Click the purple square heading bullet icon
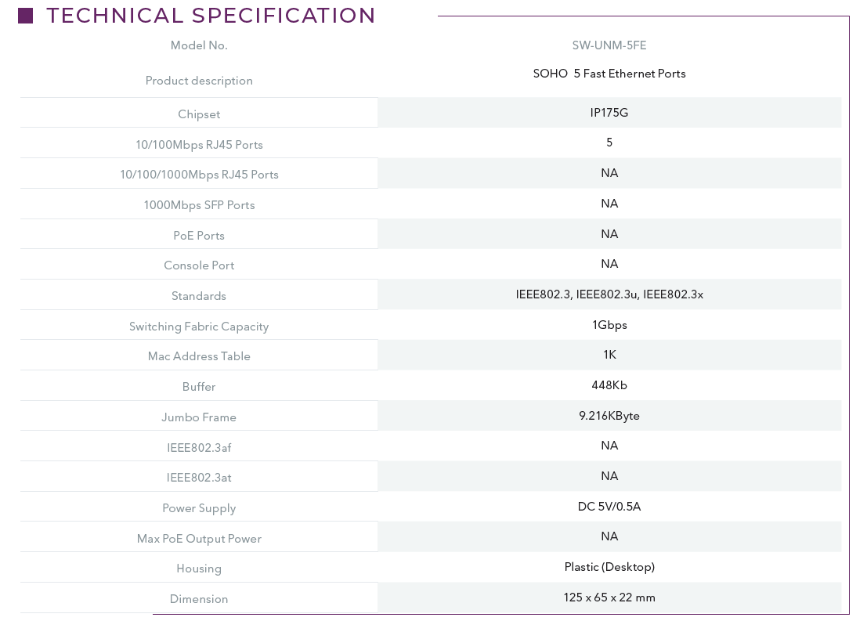Screen dimensions: 867x621 click(x=25, y=16)
